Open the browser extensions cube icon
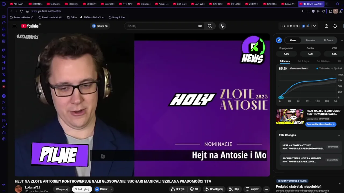Image resolution: width=344 pixels, height=193 pixels. point(331,11)
